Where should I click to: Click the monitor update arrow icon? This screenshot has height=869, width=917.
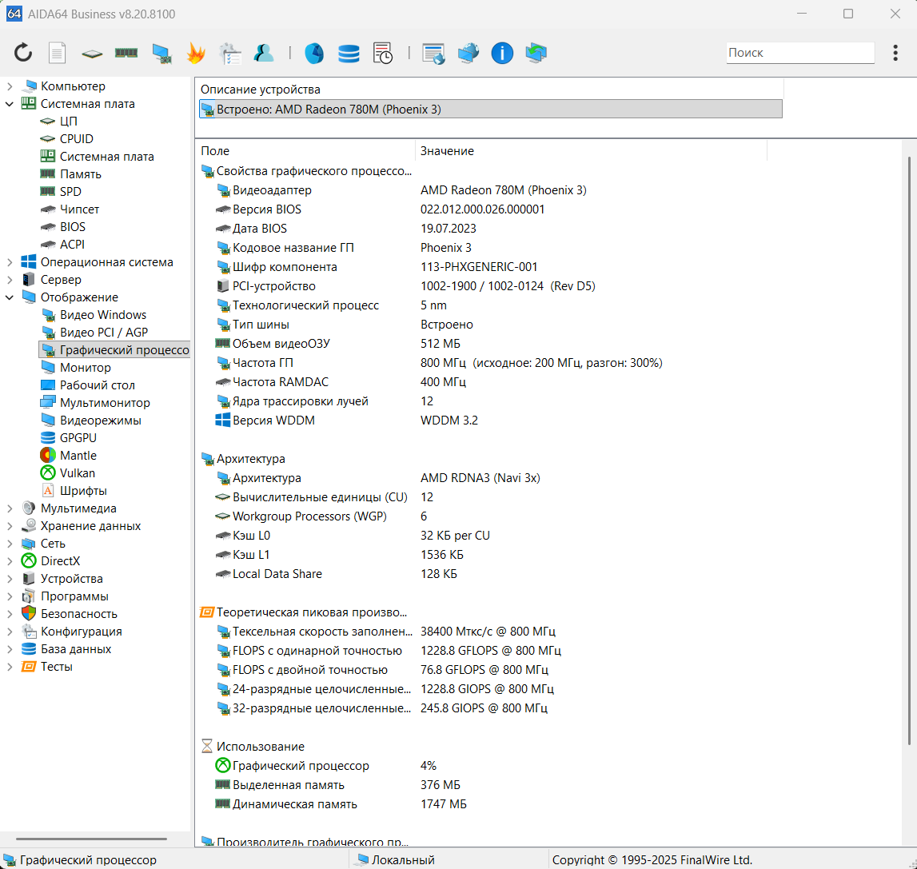pyautogui.click(x=536, y=54)
